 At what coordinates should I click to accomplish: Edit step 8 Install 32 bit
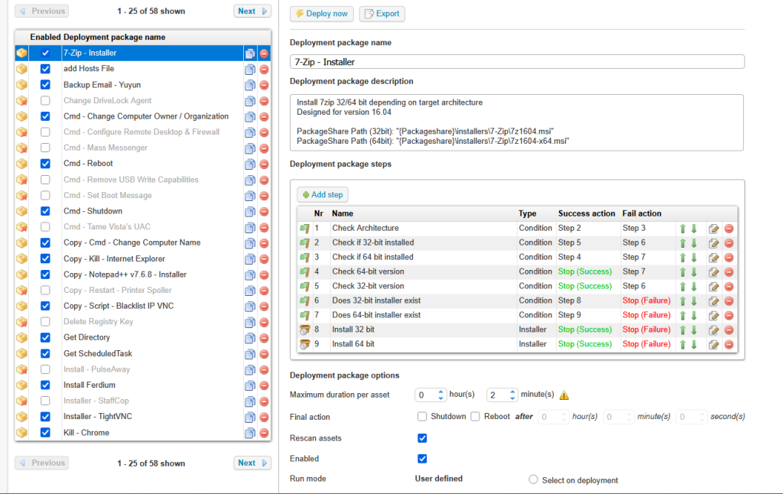[713, 330]
